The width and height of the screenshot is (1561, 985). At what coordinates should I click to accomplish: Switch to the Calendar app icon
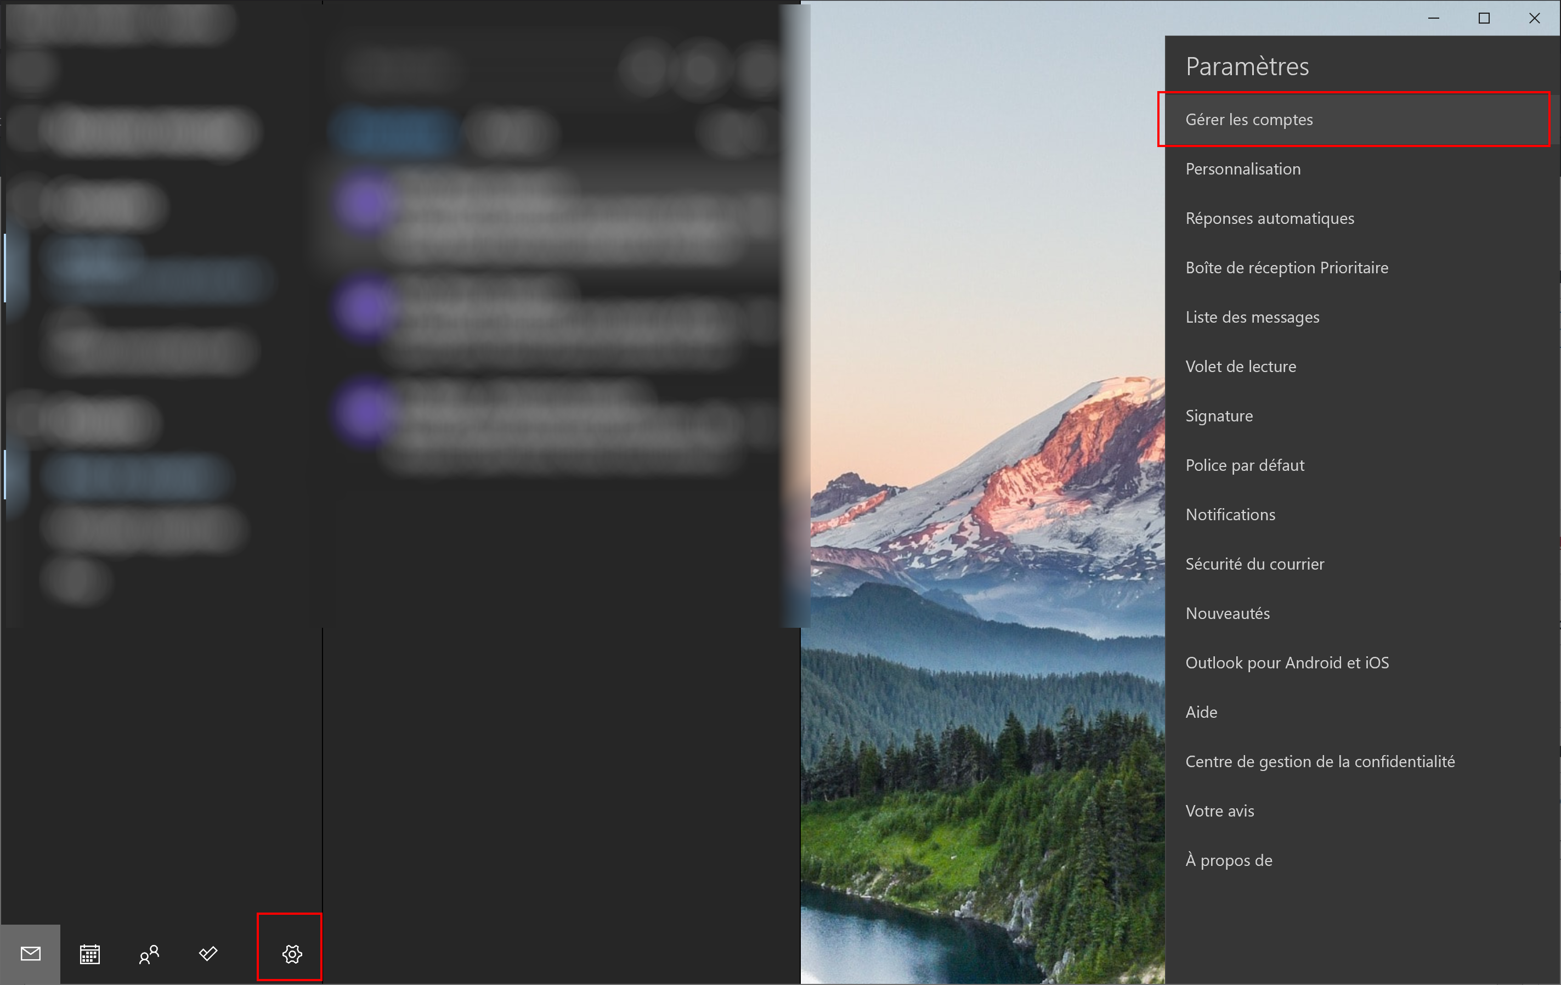(x=89, y=954)
